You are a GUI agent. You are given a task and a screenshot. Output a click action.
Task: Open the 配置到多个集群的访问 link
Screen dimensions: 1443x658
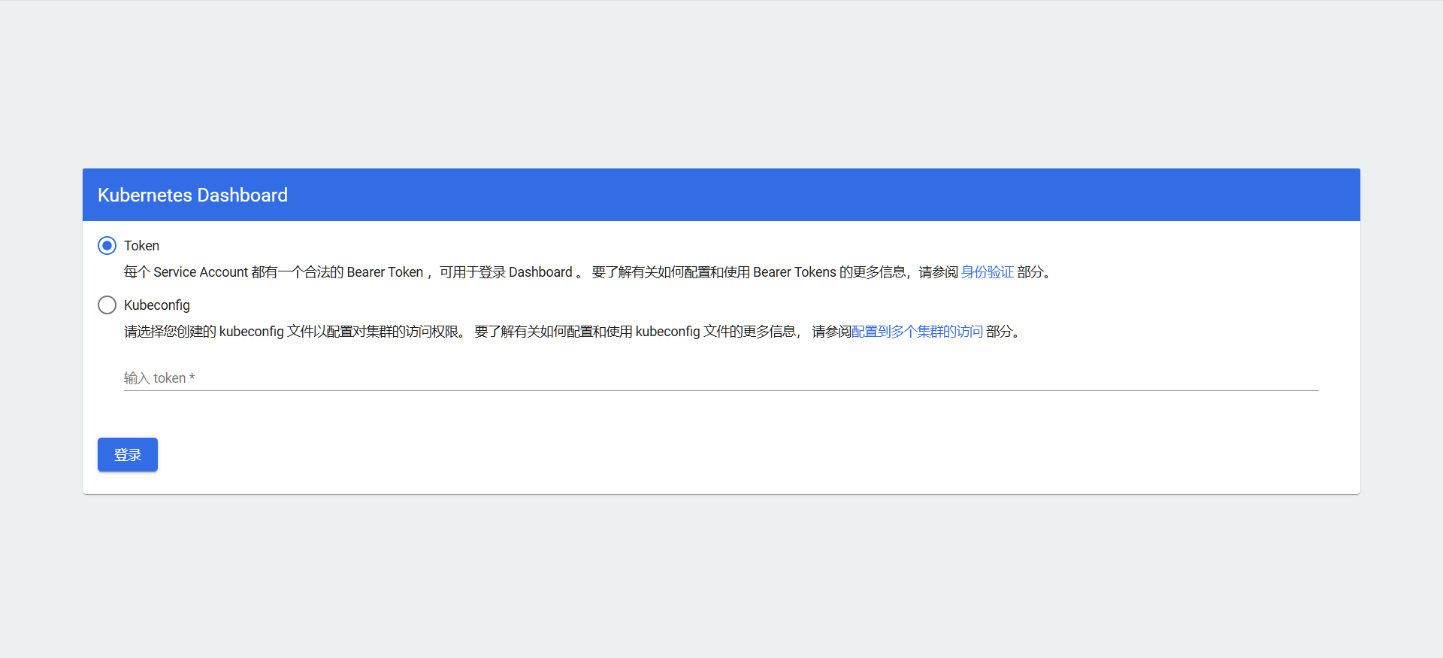click(x=917, y=332)
